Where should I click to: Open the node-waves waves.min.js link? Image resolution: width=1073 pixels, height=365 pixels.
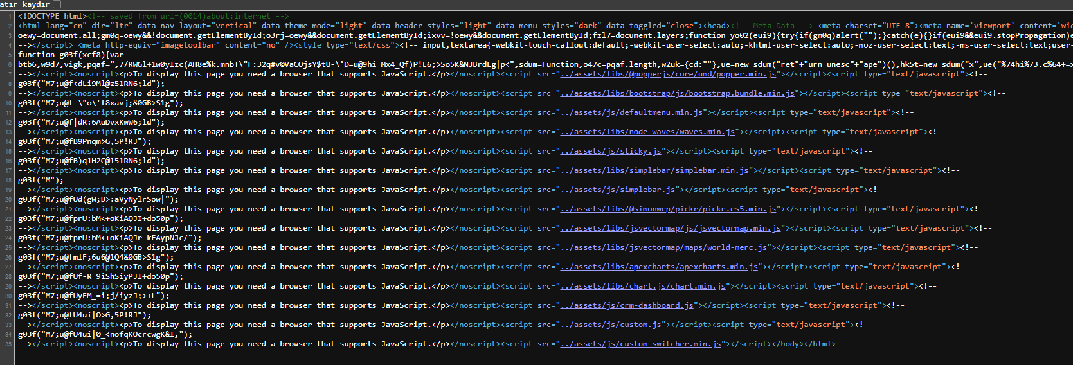pyautogui.click(x=648, y=132)
